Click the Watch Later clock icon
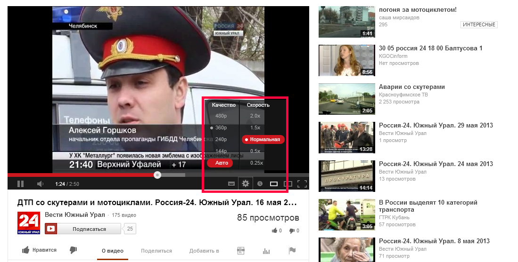 [x=260, y=184]
